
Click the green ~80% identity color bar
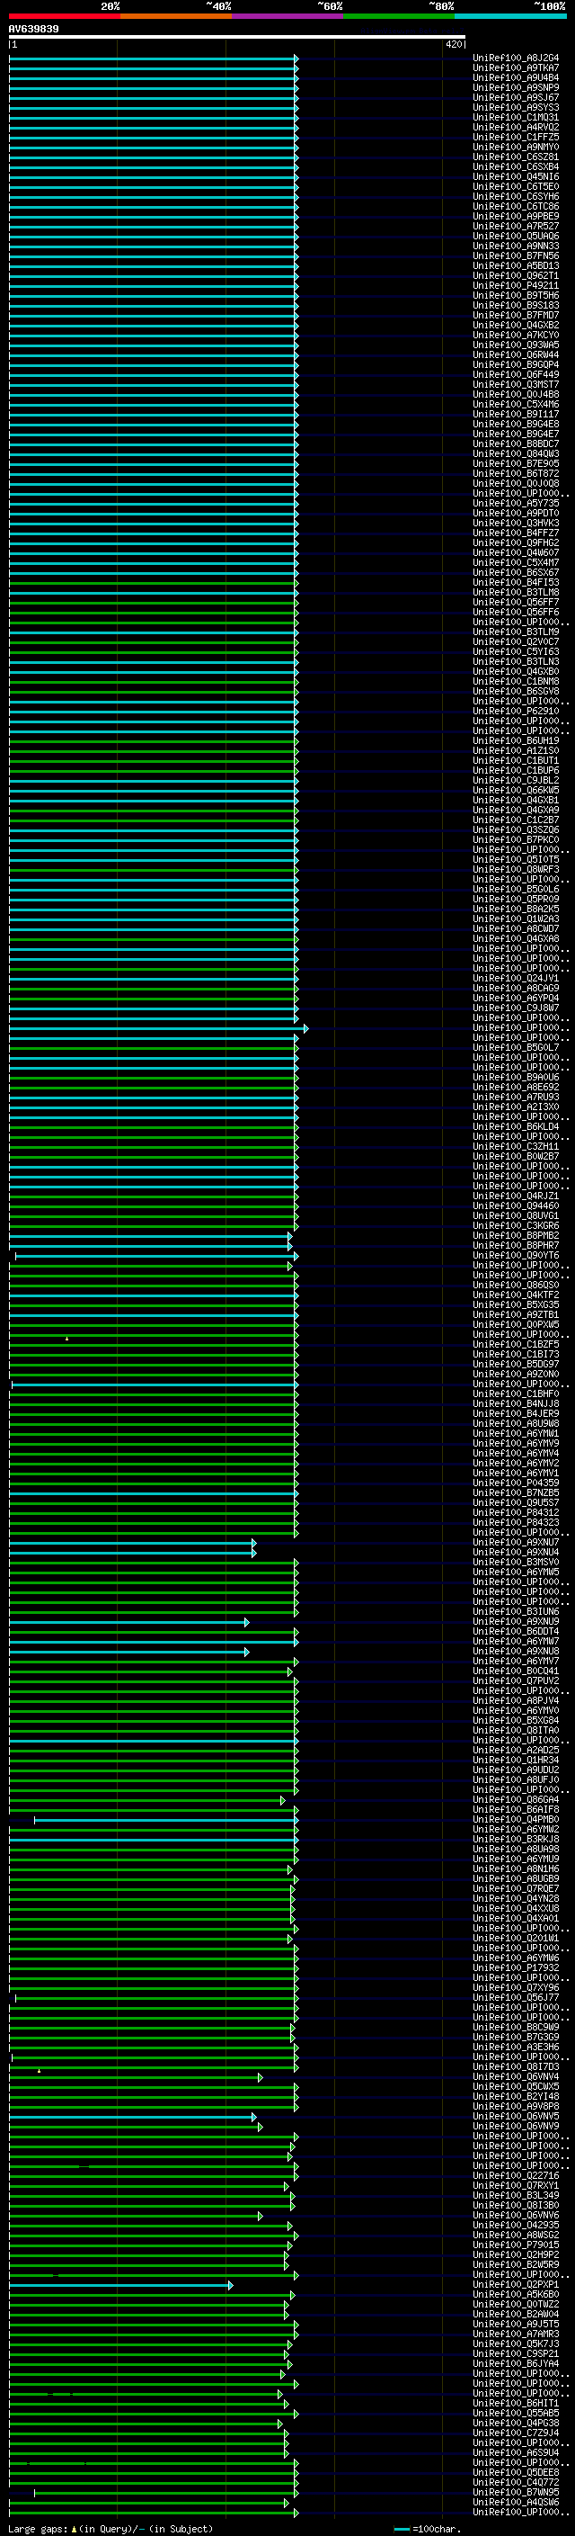[x=399, y=16]
